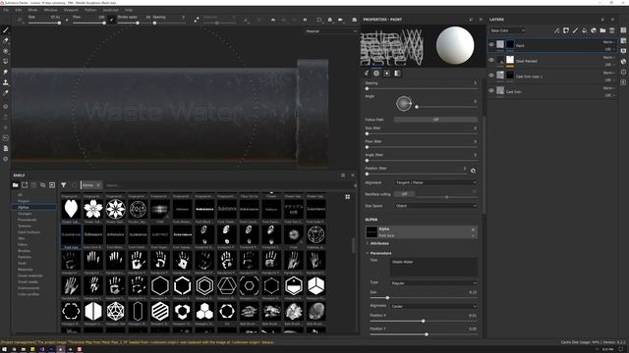Toggle Backface culling Off button
The height and width of the screenshot is (353, 629).
click(x=404, y=194)
